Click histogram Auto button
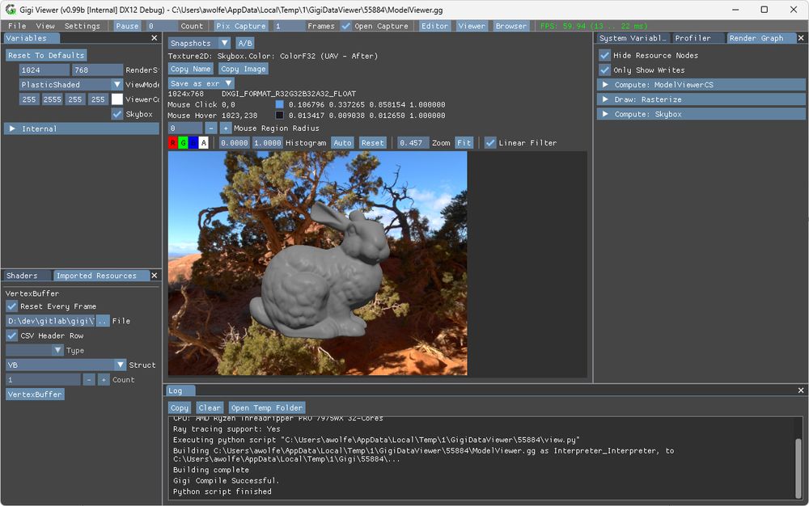This screenshot has width=809, height=506. click(342, 143)
